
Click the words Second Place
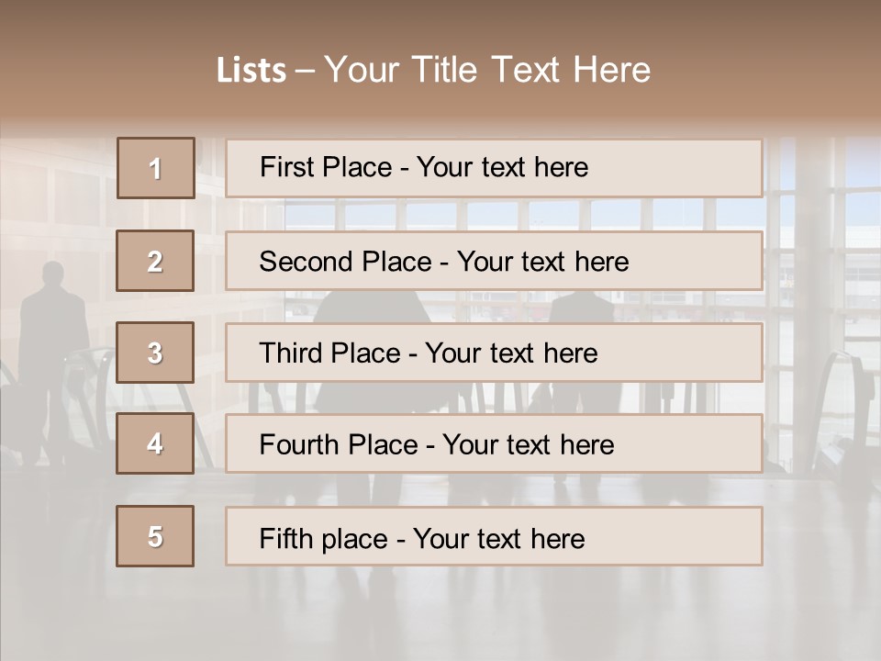[346, 262]
